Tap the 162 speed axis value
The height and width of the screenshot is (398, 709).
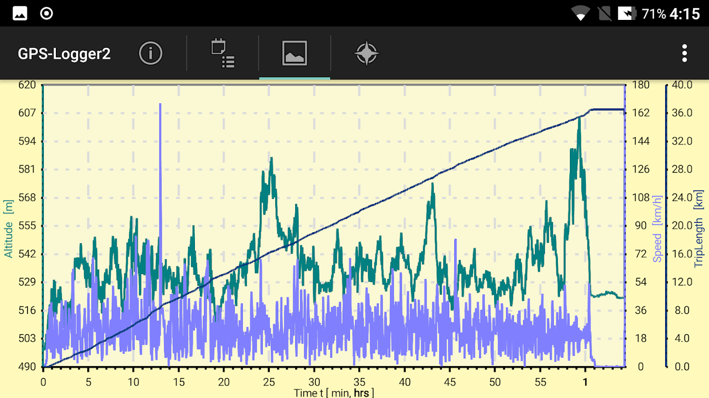[641, 113]
